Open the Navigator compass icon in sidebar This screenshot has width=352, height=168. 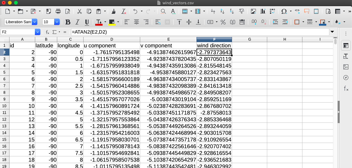click(x=346, y=78)
